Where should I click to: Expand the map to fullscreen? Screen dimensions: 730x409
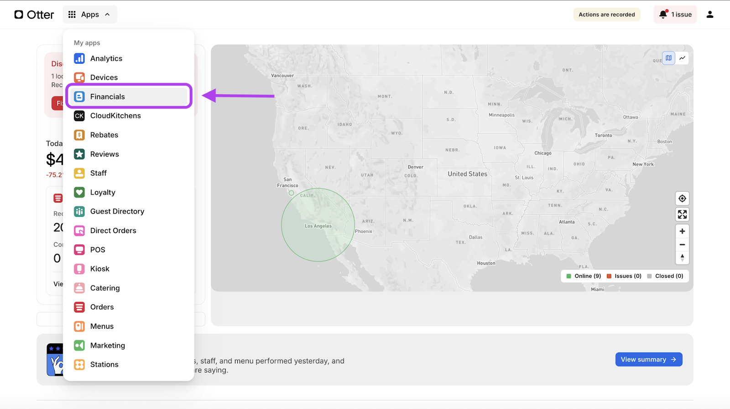click(x=682, y=215)
